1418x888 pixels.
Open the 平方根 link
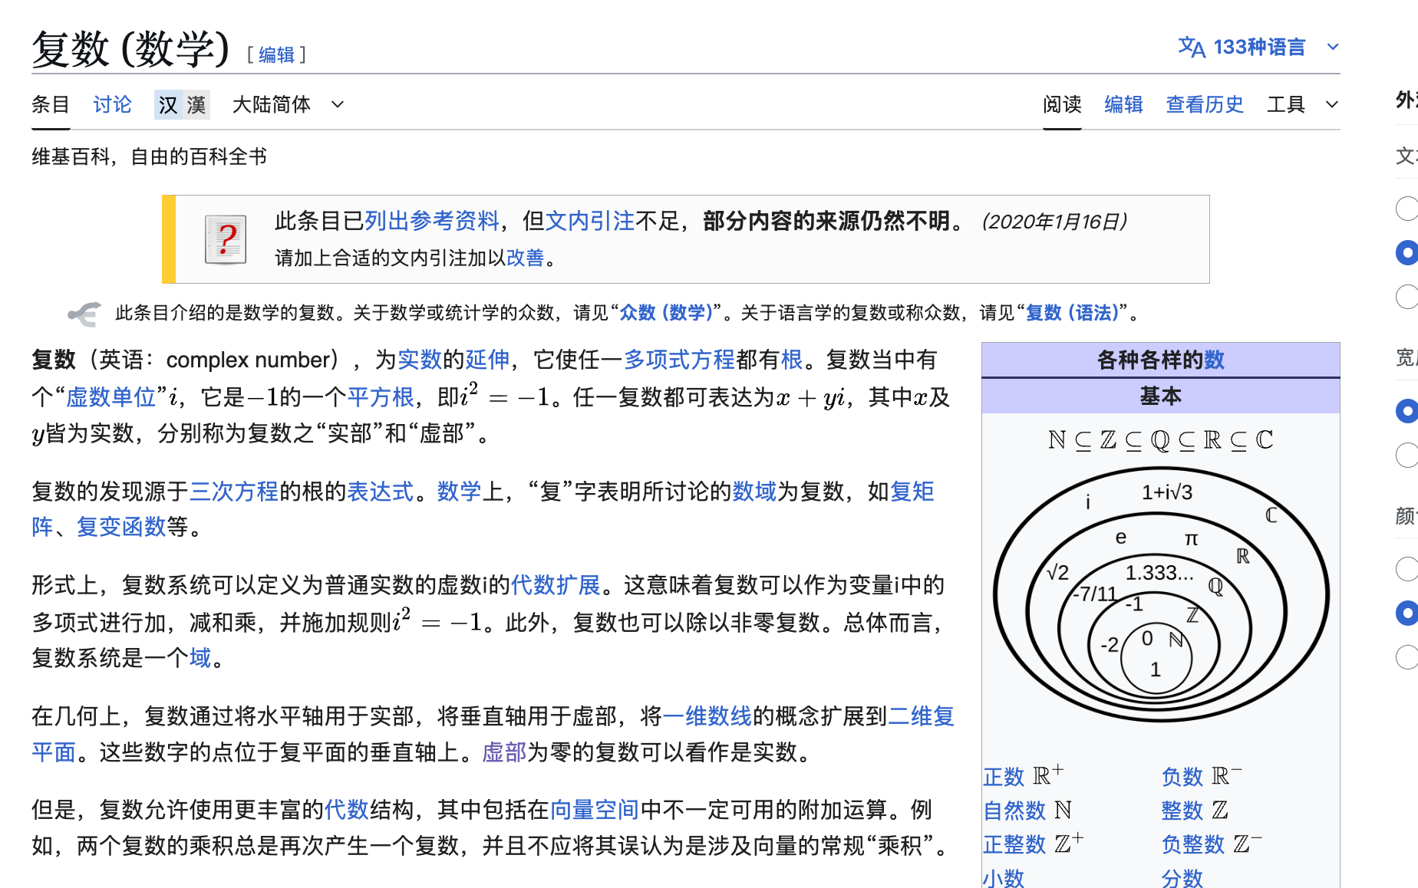point(381,396)
